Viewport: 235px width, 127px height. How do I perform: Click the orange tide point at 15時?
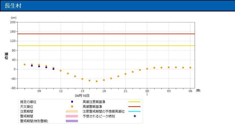pyautogui.click(x=82, y=79)
